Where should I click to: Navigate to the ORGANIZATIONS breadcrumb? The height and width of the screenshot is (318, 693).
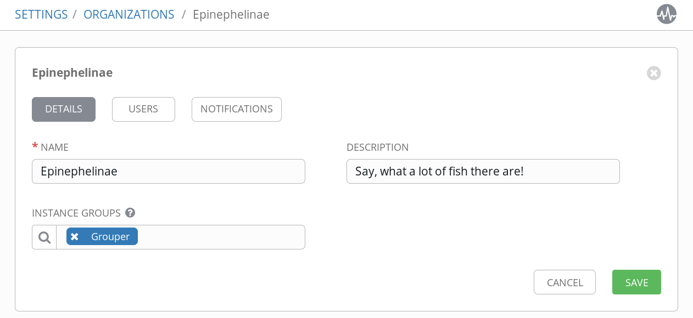(x=128, y=14)
